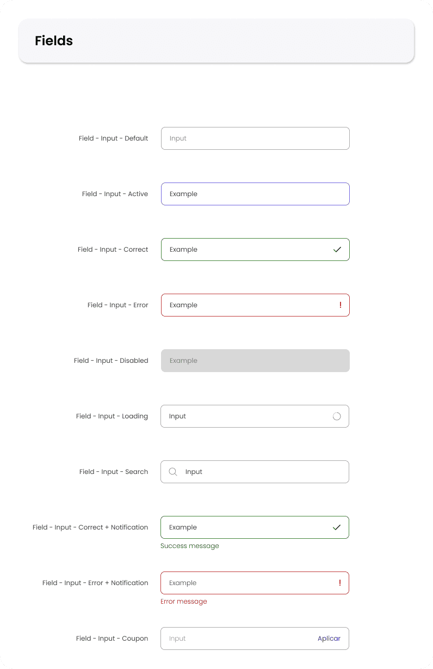The width and height of the screenshot is (433, 669).
Task: Focus the Default input field
Action: (x=255, y=138)
